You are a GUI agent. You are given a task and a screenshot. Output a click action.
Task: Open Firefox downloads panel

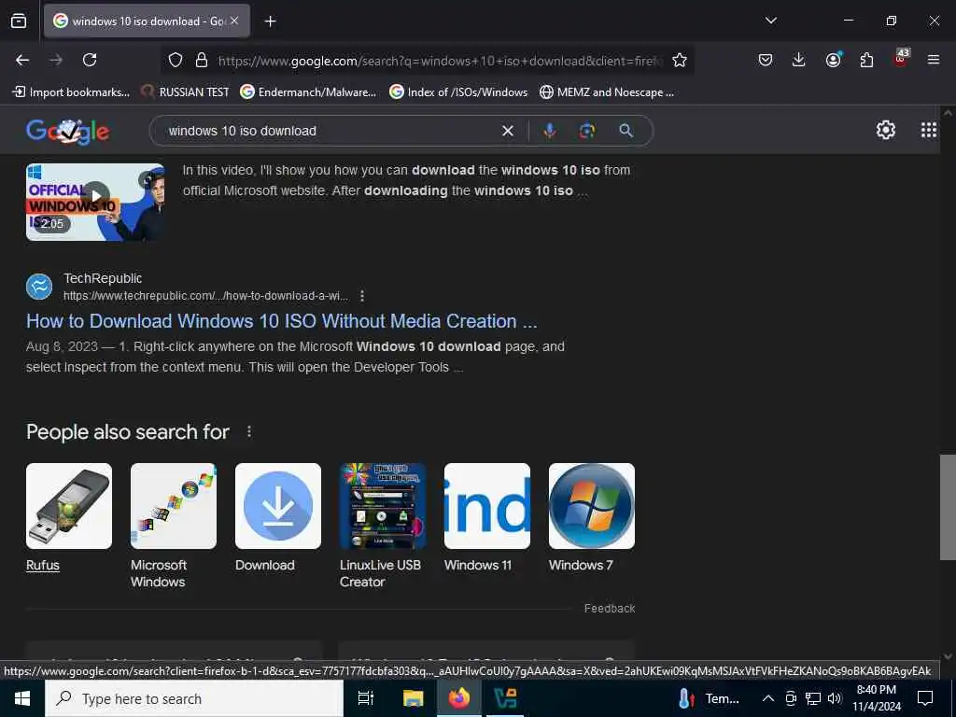click(x=799, y=60)
